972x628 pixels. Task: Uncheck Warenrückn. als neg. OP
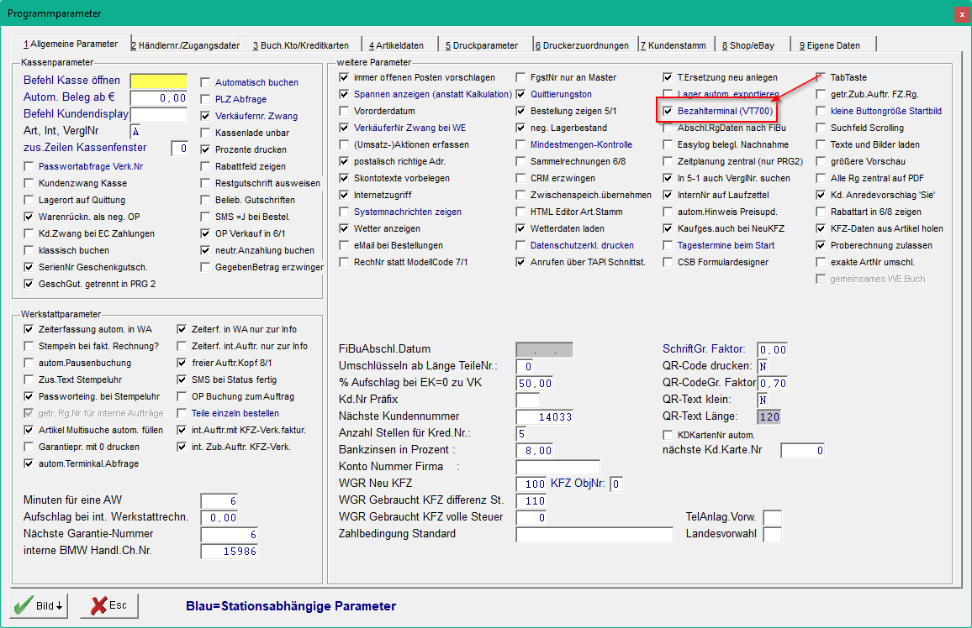coord(29,217)
